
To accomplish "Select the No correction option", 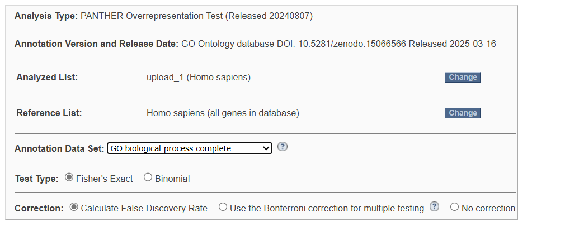I will [454, 207].
